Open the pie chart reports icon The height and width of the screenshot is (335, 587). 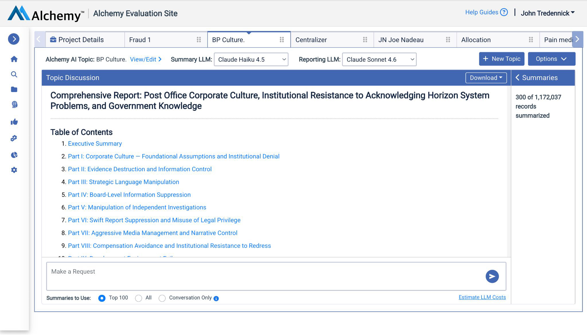[x=14, y=155]
